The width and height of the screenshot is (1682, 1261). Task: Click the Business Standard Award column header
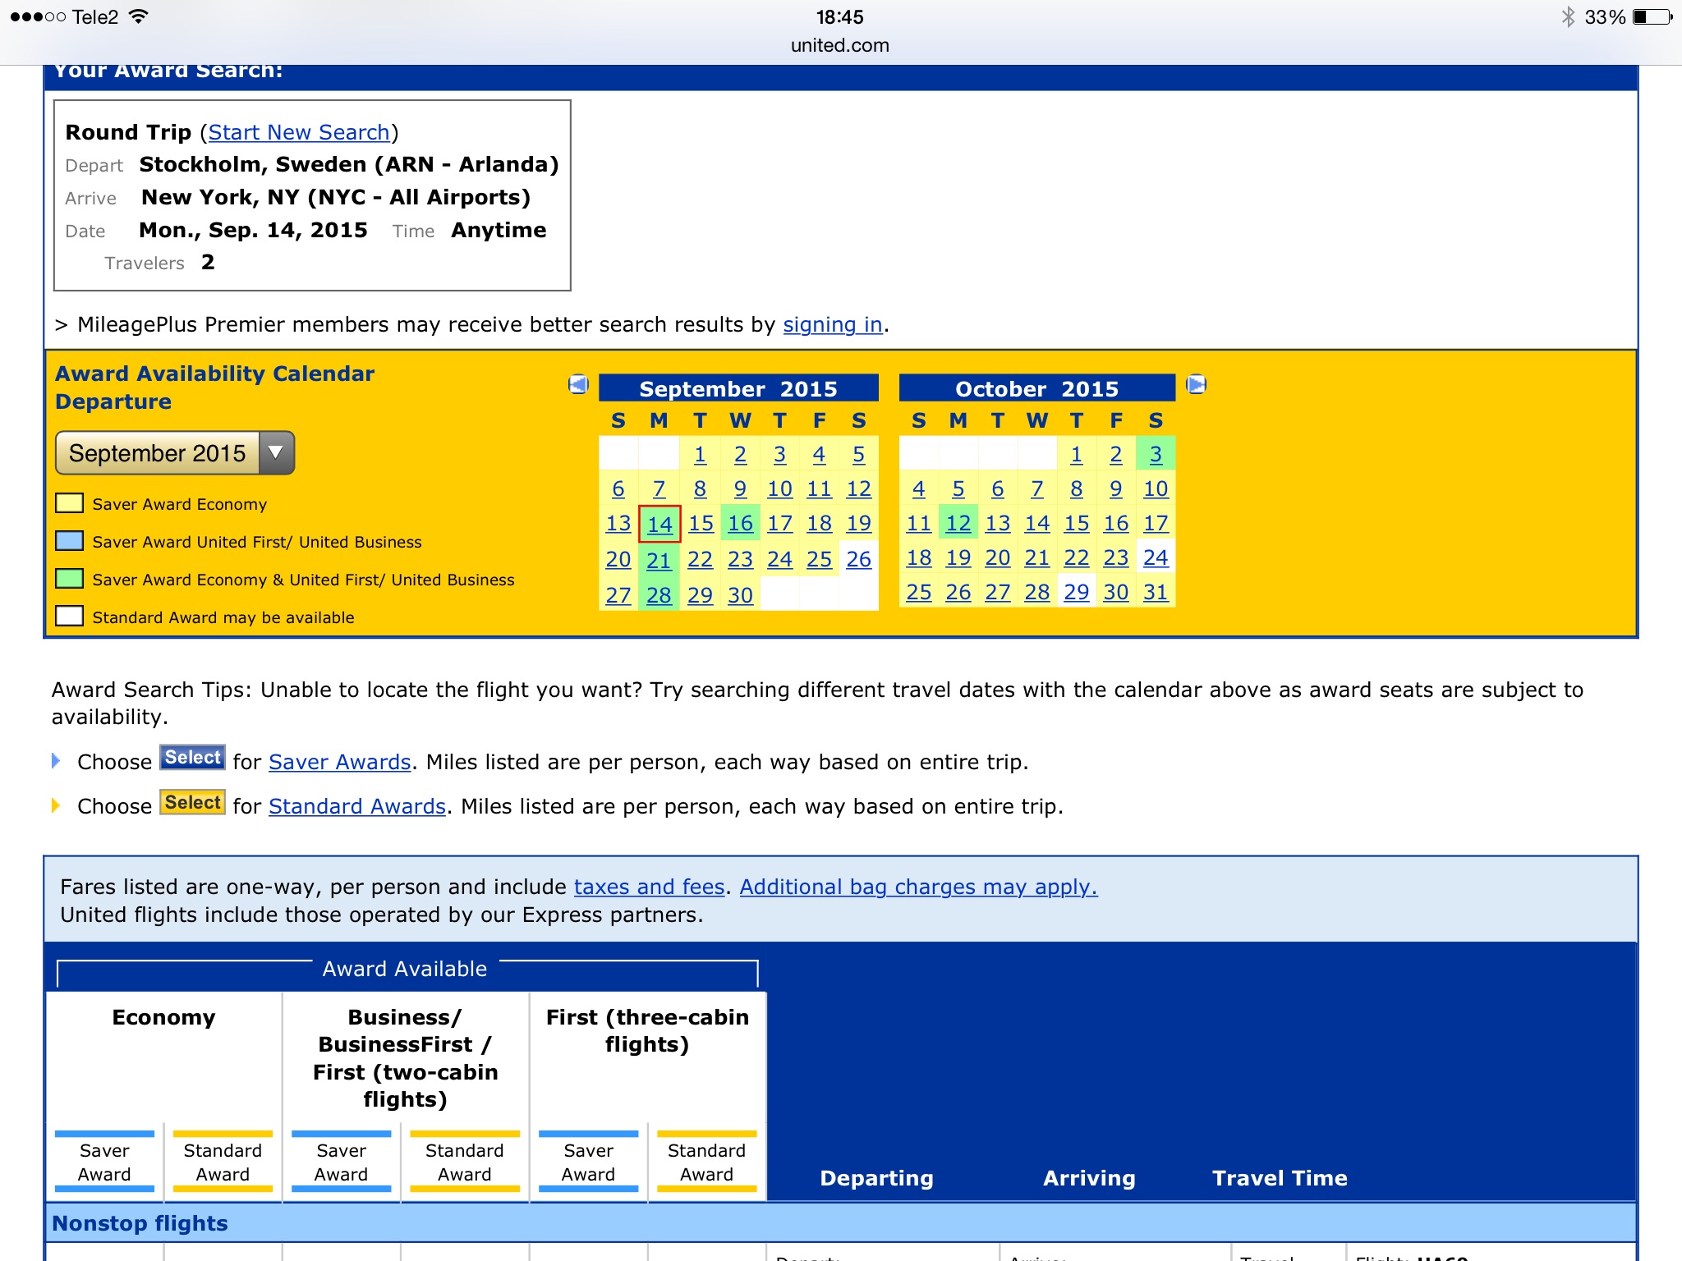pyautogui.click(x=464, y=1162)
